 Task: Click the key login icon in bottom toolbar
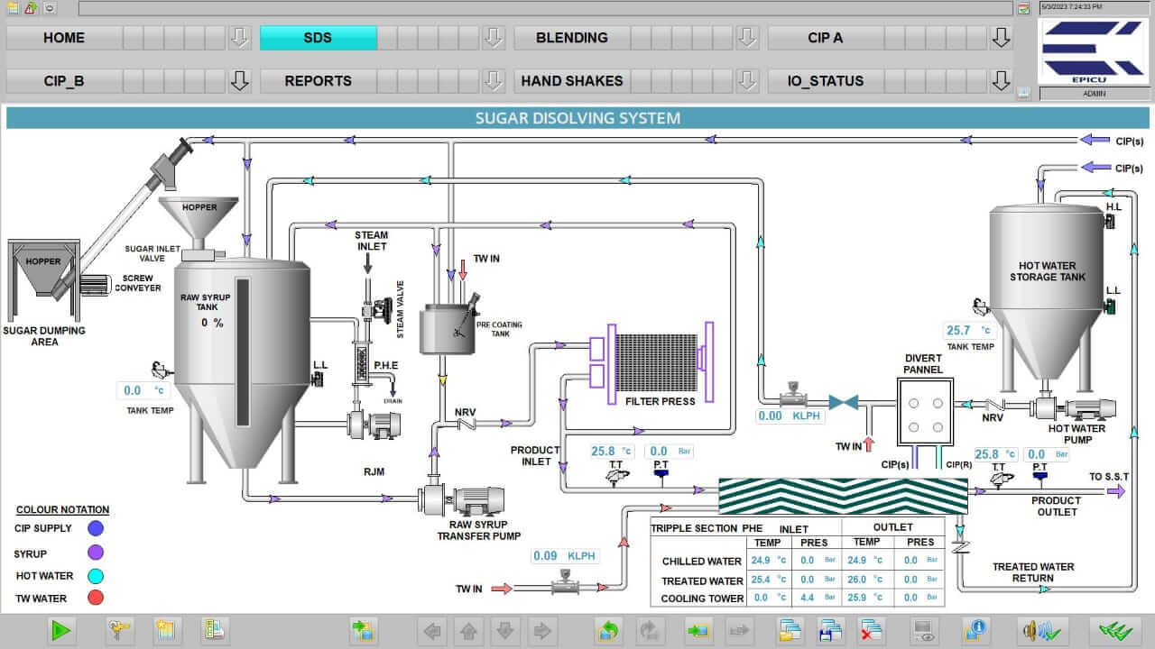pos(119,631)
